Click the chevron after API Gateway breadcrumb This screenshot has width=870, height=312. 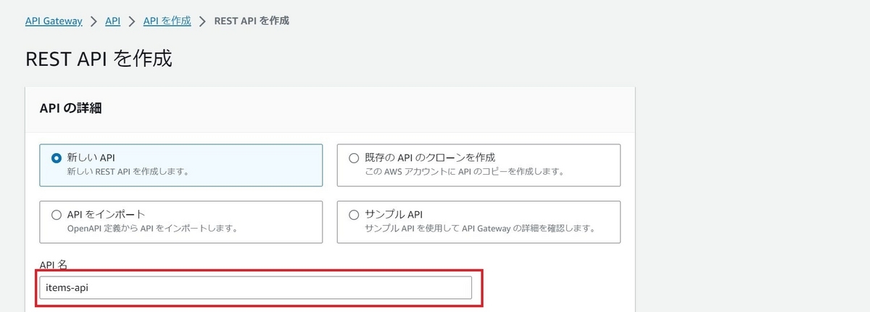(x=94, y=21)
